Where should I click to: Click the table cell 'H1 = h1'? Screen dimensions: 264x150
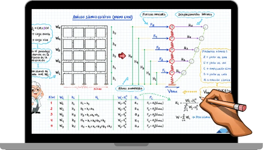point(85,103)
